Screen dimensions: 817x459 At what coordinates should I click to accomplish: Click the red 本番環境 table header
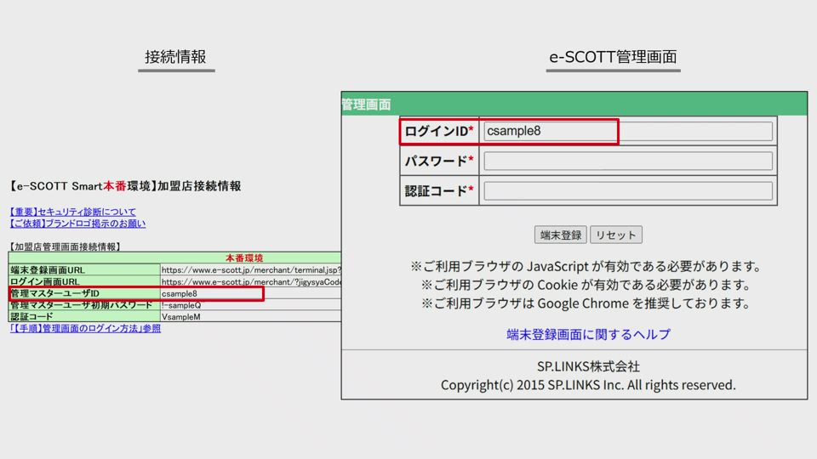(x=244, y=258)
